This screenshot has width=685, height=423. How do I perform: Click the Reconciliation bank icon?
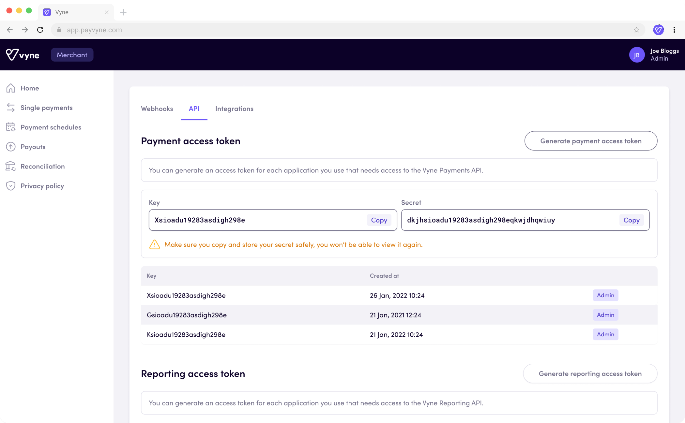pos(11,166)
